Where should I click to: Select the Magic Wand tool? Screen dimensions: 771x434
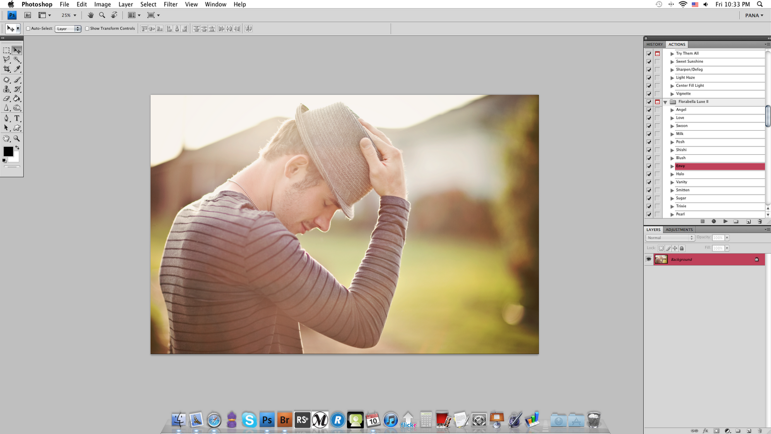(17, 60)
